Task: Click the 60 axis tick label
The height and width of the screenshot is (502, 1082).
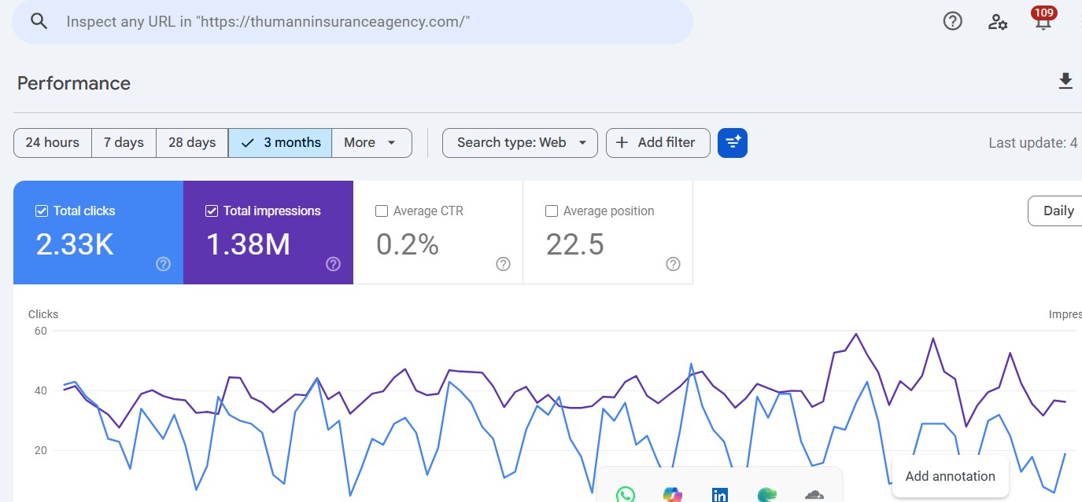Action: (x=40, y=331)
